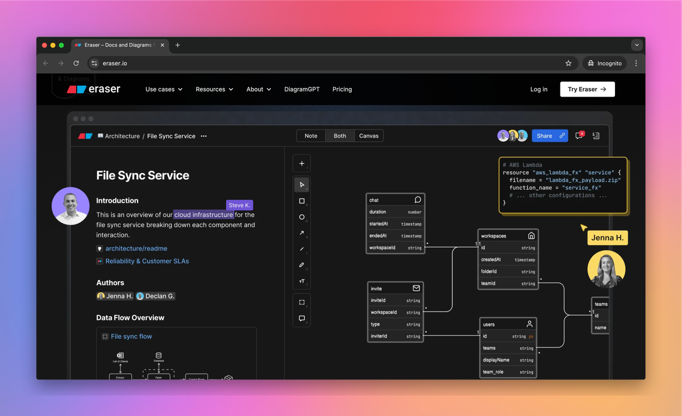Screen dimensions: 682x416
Task: Open the Pricing page
Action: pyautogui.click(x=342, y=89)
